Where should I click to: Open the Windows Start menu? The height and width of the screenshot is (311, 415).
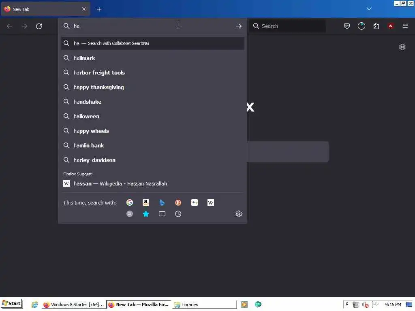[x=12, y=304]
